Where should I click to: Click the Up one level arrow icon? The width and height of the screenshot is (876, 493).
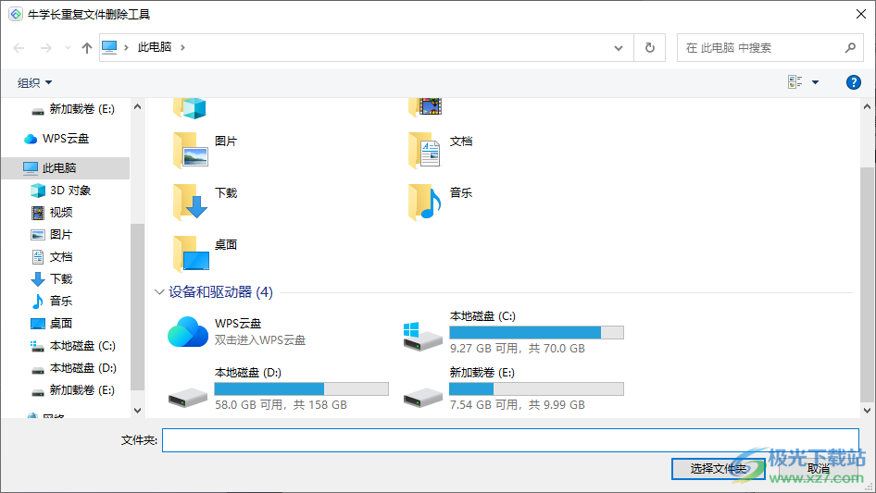coord(87,48)
